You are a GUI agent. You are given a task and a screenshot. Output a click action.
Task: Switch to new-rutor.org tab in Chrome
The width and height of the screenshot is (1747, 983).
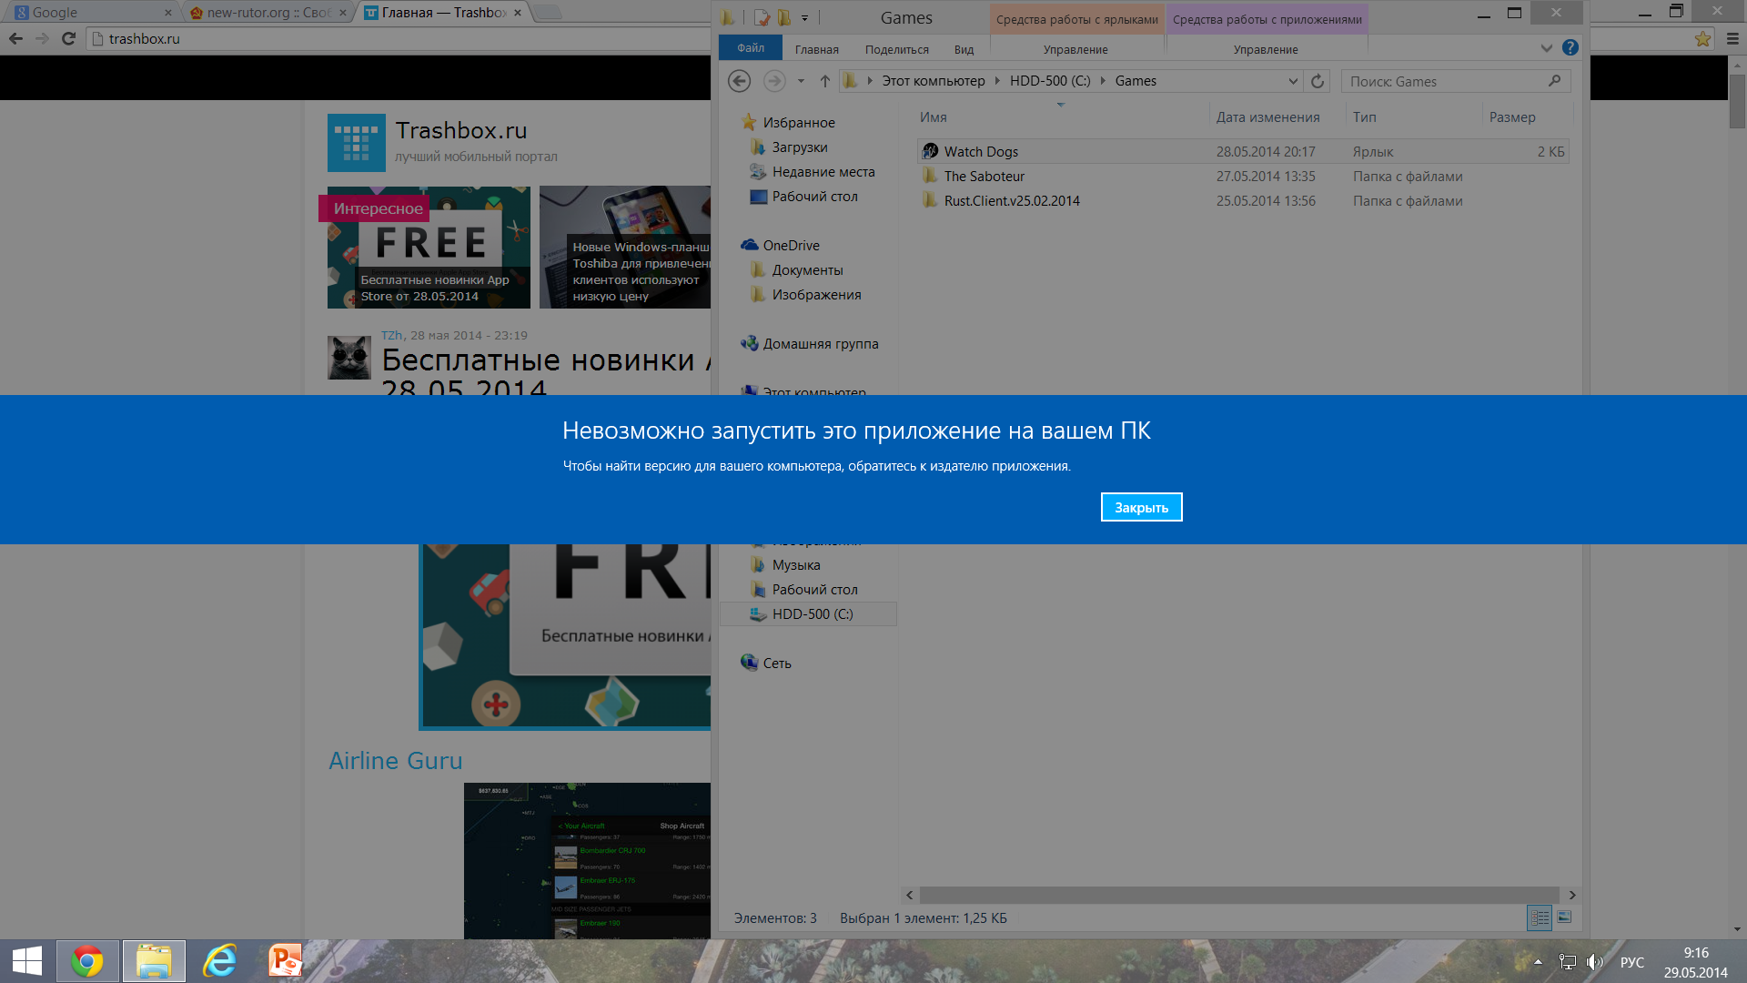268,13
